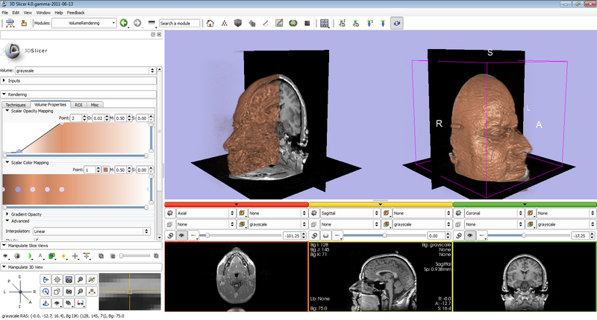Screen dimensions: 597x320
Task: Click the save data icon in toolbar
Action: [x=24, y=23]
